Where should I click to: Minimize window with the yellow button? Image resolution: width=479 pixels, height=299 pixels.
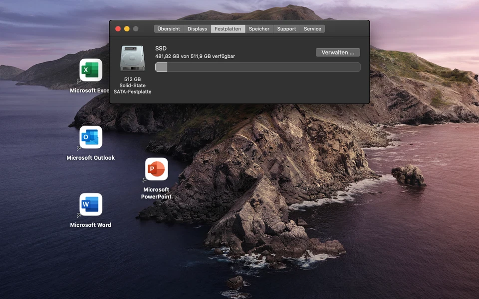point(127,29)
